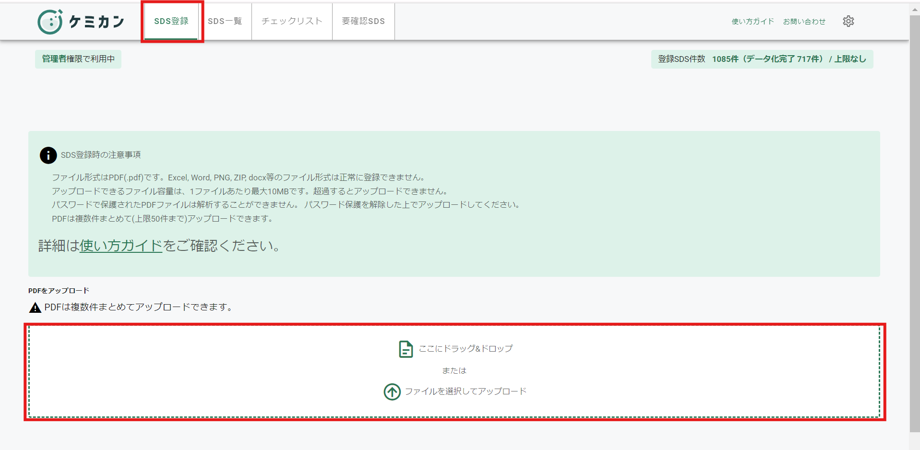Click the ケミカン brand name text
The image size is (920, 450).
click(x=97, y=22)
